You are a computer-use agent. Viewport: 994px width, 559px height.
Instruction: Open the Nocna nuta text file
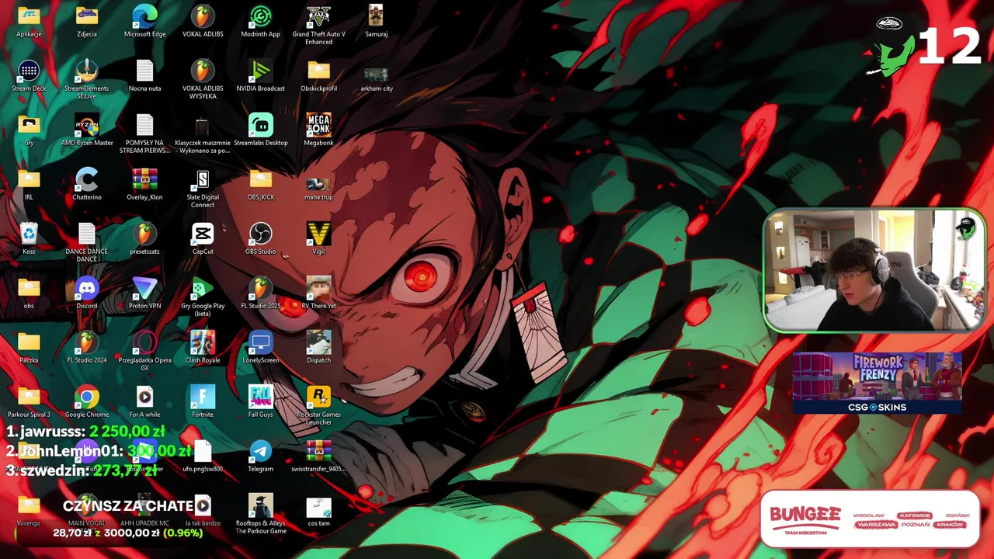click(144, 76)
